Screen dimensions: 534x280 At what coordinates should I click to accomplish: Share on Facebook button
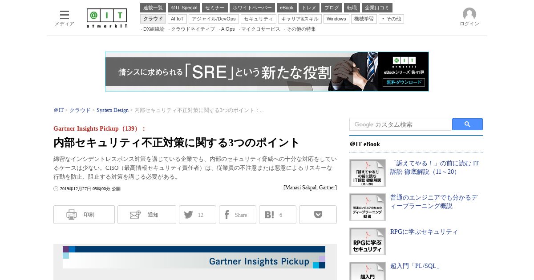pyautogui.click(x=238, y=215)
